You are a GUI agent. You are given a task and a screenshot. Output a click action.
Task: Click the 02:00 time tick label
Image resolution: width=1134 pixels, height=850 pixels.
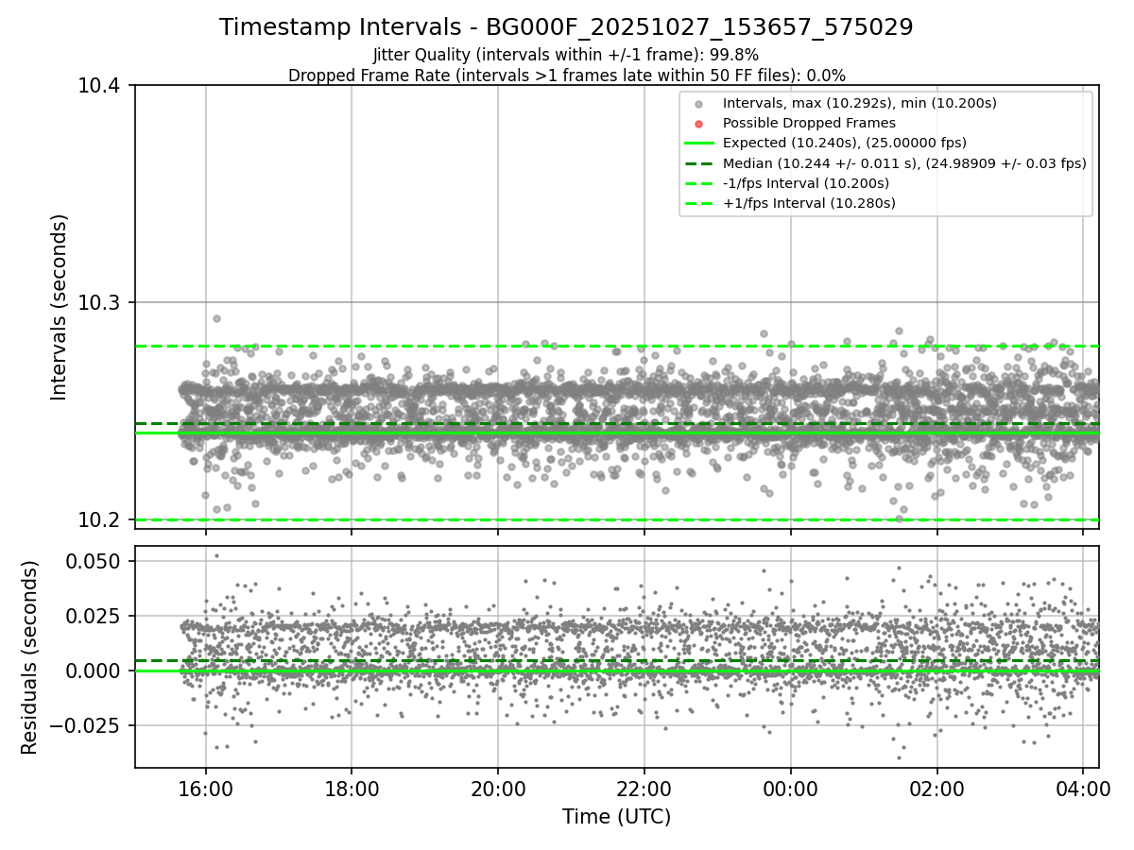pyautogui.click(x=936, y=788)
